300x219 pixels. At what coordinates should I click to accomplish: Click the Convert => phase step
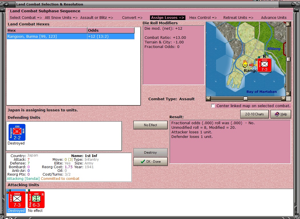point(132,18)
